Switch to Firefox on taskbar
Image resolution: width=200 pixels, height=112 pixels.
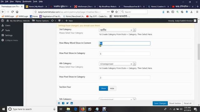click(x=83, y=109)
